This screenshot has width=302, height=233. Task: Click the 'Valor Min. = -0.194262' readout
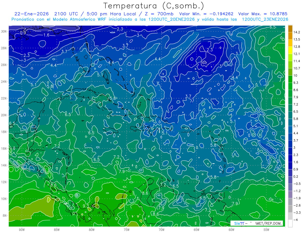click(x=206, y=14)
